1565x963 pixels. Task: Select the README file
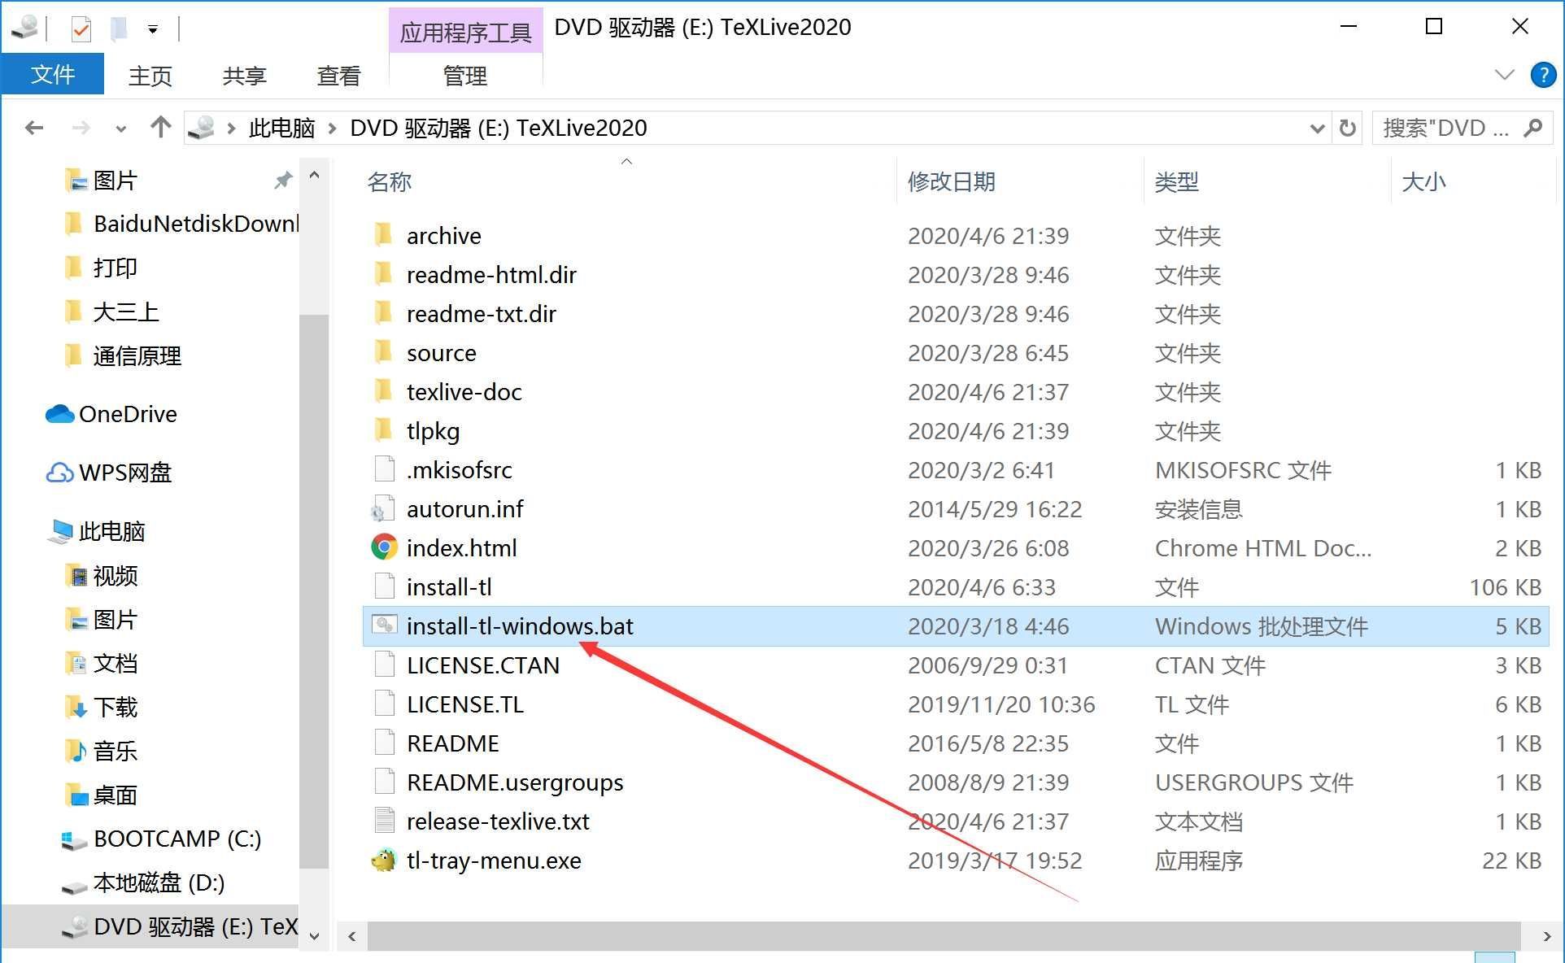pyautogui.click(x=453, y=743)
